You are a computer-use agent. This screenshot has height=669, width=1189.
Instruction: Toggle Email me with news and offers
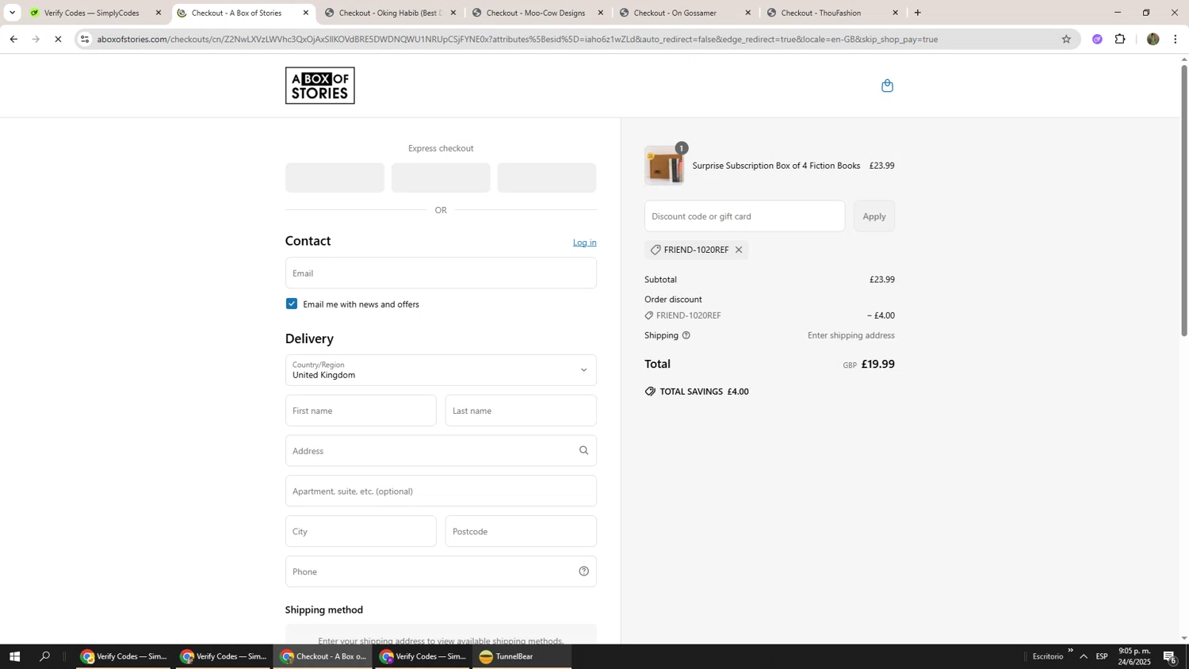pyautogui.click(x=292, y=304)
